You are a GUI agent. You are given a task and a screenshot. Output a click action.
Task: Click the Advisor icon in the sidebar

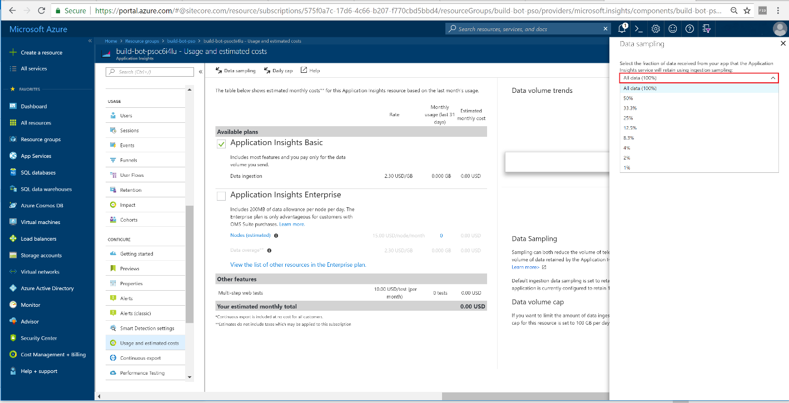click(x=13, y=321)
